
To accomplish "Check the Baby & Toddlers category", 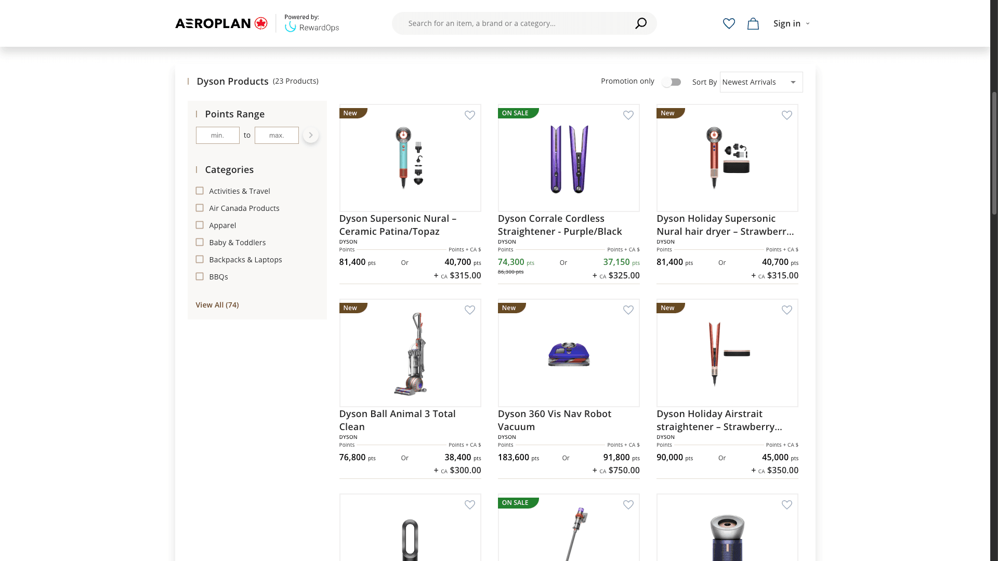I will [200, 242].
